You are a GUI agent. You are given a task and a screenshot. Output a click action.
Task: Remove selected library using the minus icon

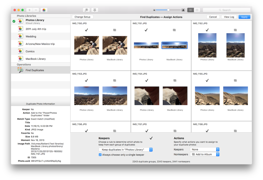(x=36, y=10)
